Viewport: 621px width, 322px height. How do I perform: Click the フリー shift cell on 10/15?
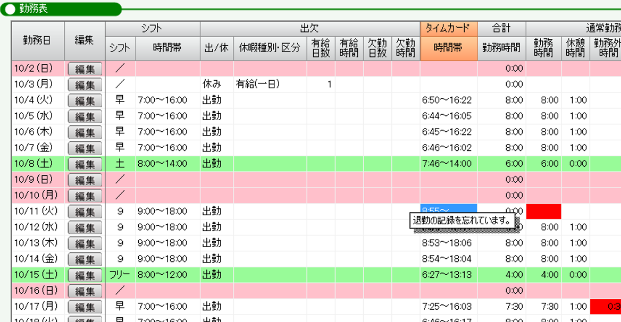120,275
